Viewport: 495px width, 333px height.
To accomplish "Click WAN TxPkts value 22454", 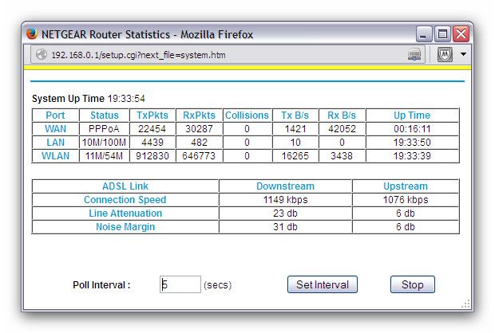I will coord(152,129).
